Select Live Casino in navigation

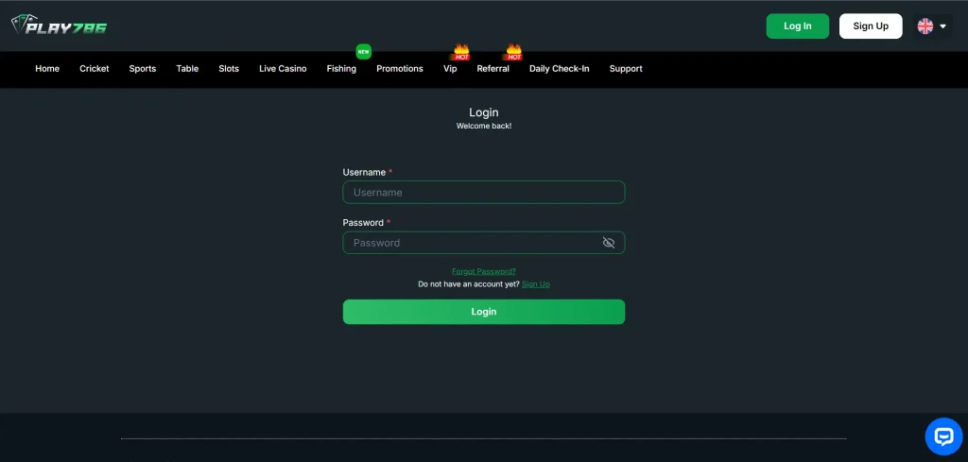click(x=283, y=69)
